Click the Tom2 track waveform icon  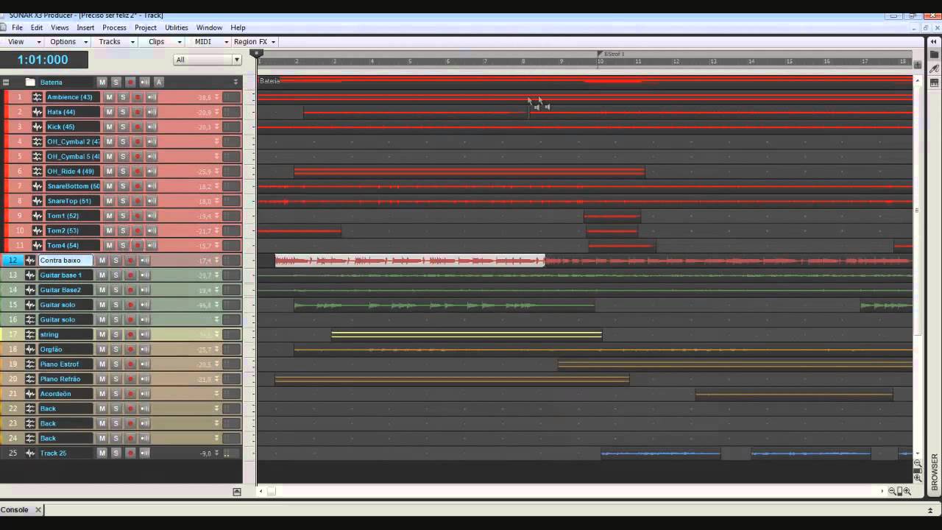[x=38, y=230]
